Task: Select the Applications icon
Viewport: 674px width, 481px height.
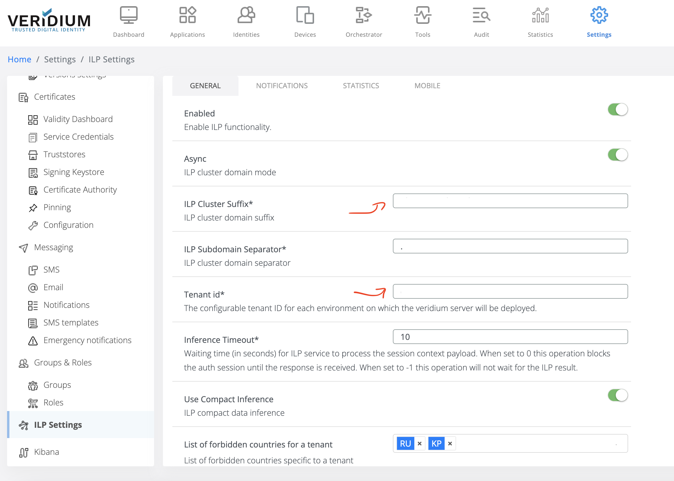Action: [x=187, y=21]
